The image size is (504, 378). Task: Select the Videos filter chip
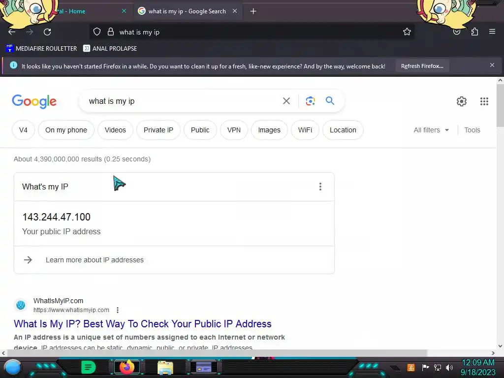click(115, 130)
